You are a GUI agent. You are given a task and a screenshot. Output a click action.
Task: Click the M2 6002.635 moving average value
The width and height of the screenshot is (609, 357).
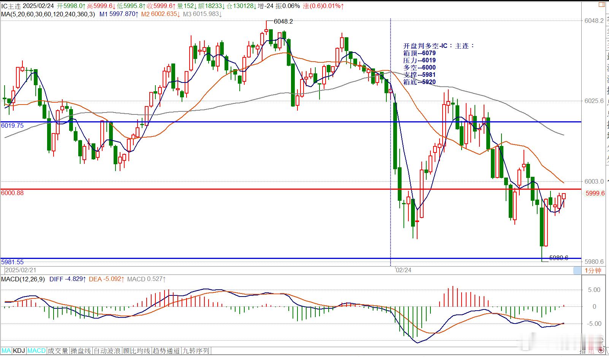click(x=161, y=14)
